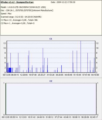Click the C2 chart title

pos(51,81)
